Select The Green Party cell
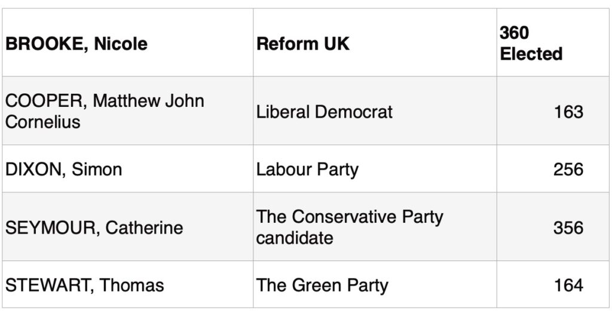This screenshot has height=313, width=612. [375, 284]
